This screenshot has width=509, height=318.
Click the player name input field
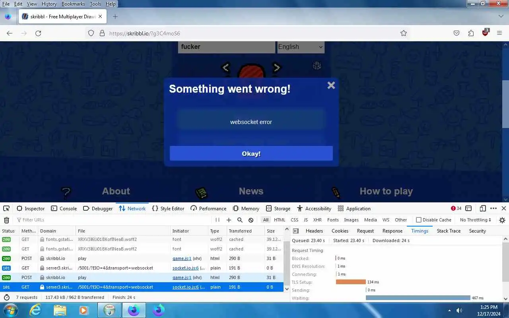point(226,47)
